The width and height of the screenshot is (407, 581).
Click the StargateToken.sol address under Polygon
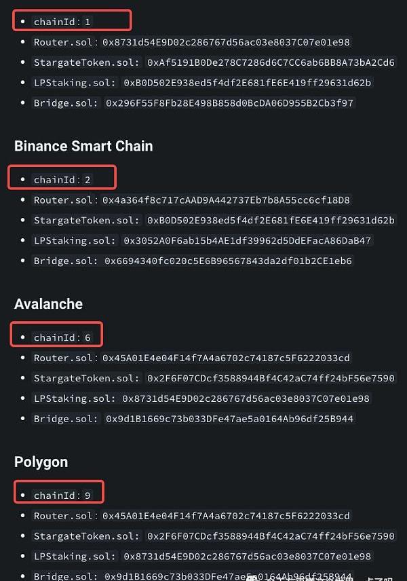point(271,536)
